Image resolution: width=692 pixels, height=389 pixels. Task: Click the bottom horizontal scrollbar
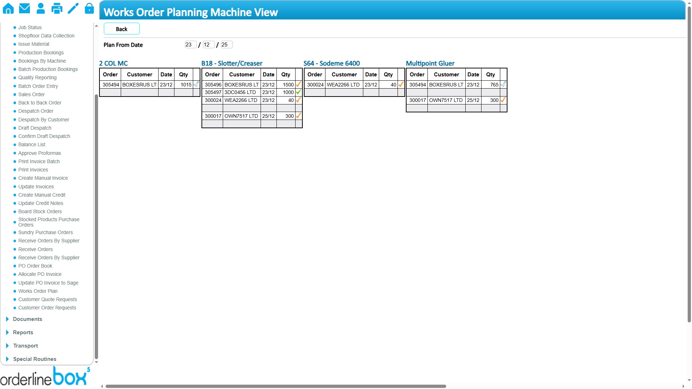[x=276, y=386]
